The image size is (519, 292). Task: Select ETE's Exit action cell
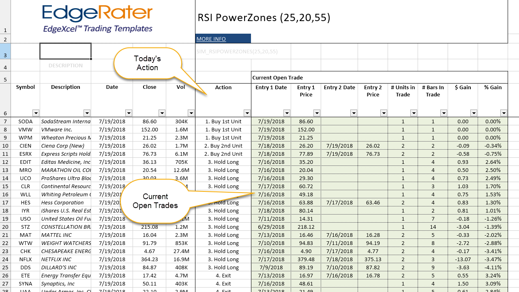point(223,275)
